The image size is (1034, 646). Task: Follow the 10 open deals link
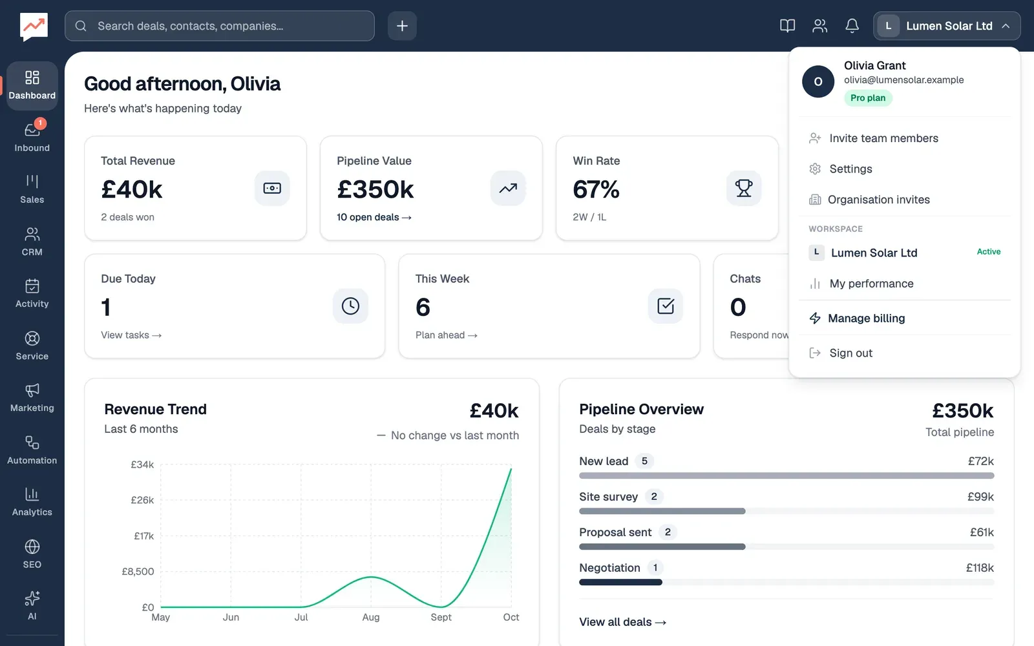coord(374,217)
